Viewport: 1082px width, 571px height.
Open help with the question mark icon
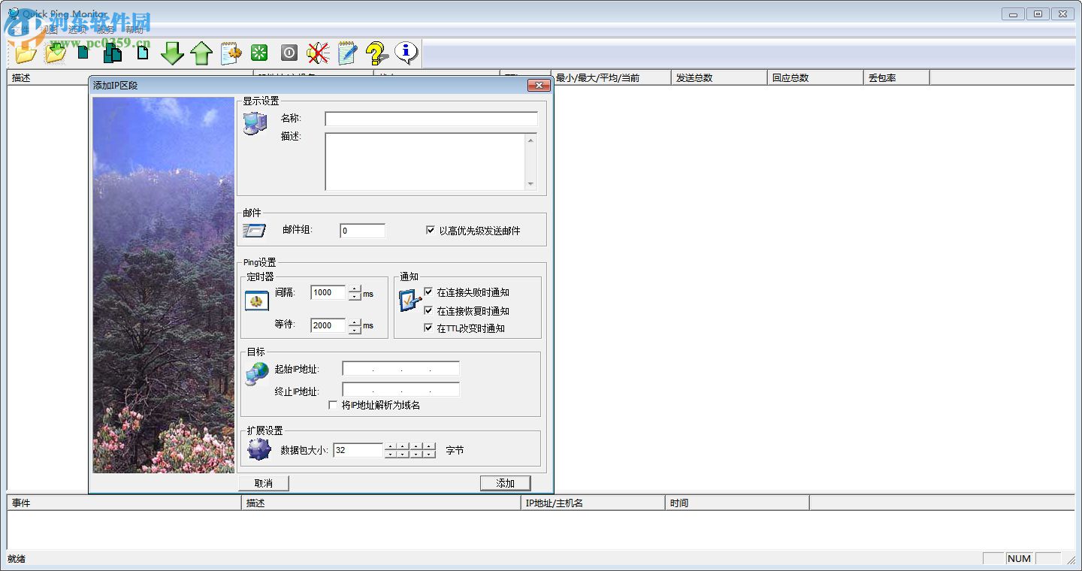[x=376, y=52]
